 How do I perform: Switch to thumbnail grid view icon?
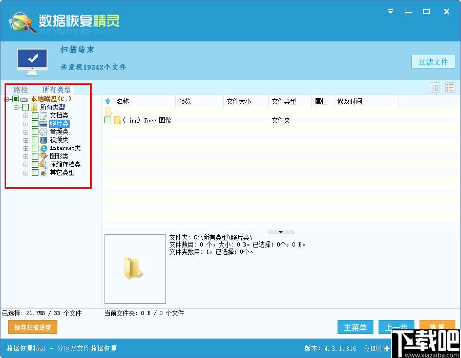coord(435,87)
